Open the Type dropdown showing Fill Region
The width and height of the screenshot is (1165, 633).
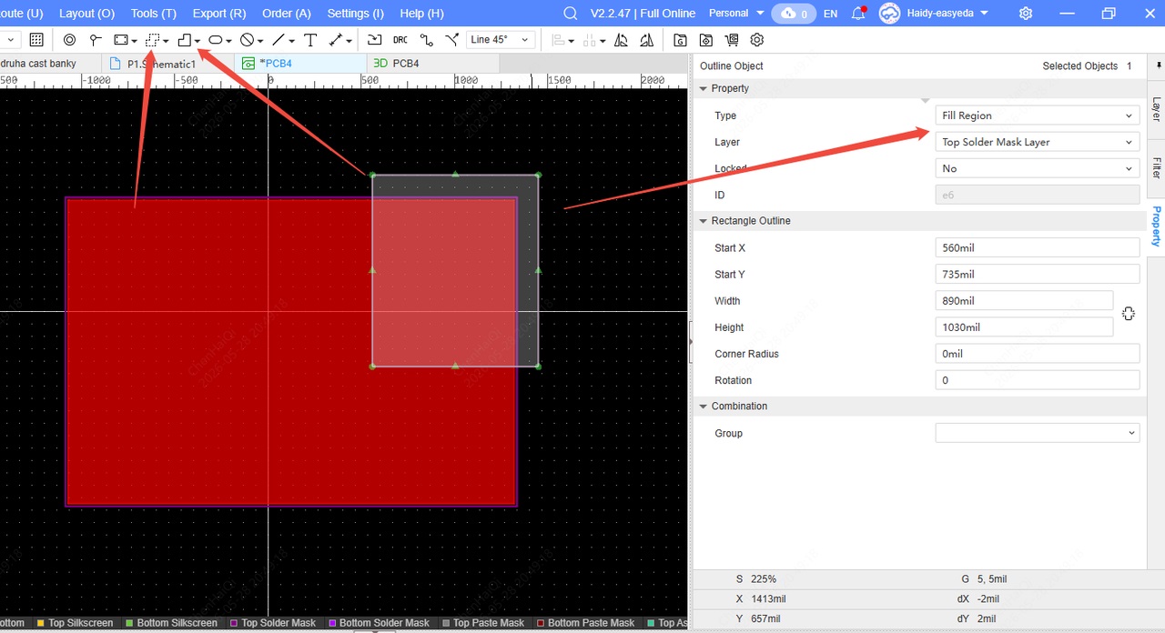1038,116
